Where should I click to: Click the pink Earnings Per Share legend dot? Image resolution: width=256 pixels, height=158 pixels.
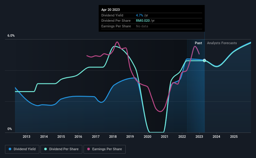(x=89, y=149)
